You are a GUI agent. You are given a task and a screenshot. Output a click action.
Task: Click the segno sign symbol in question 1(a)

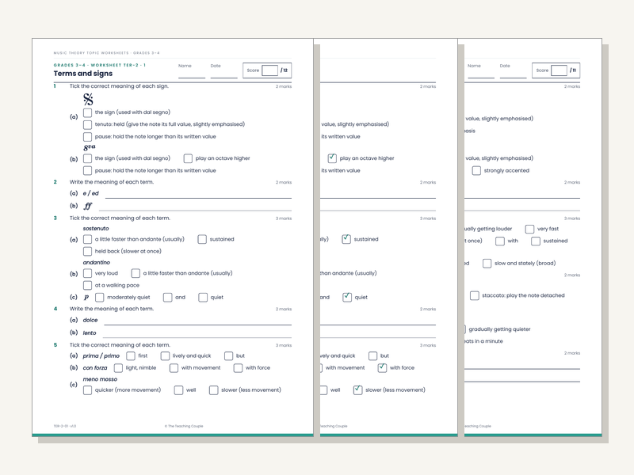[x=88, y=99]
